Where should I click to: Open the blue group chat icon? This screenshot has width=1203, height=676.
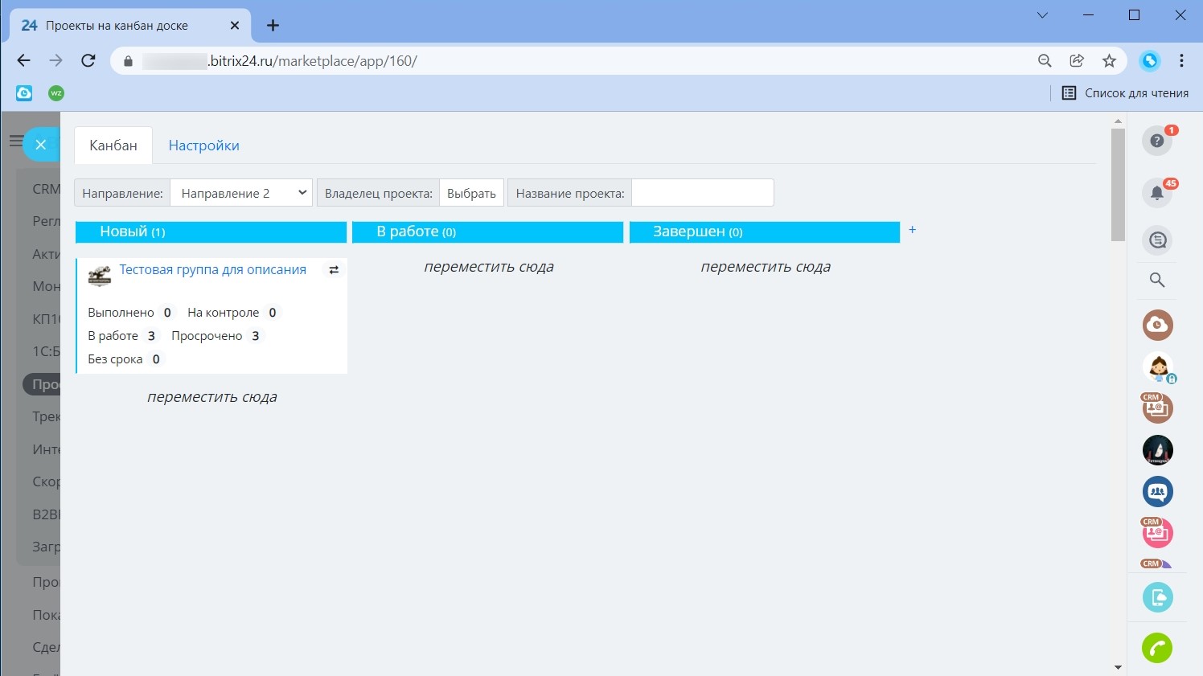tap(1158, 492)
